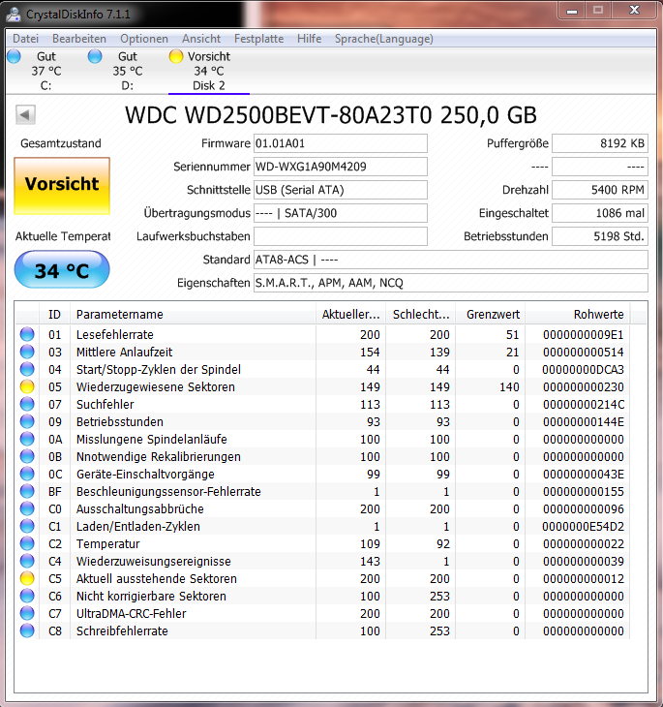Switch to the D: drive tab

[128, 71]
